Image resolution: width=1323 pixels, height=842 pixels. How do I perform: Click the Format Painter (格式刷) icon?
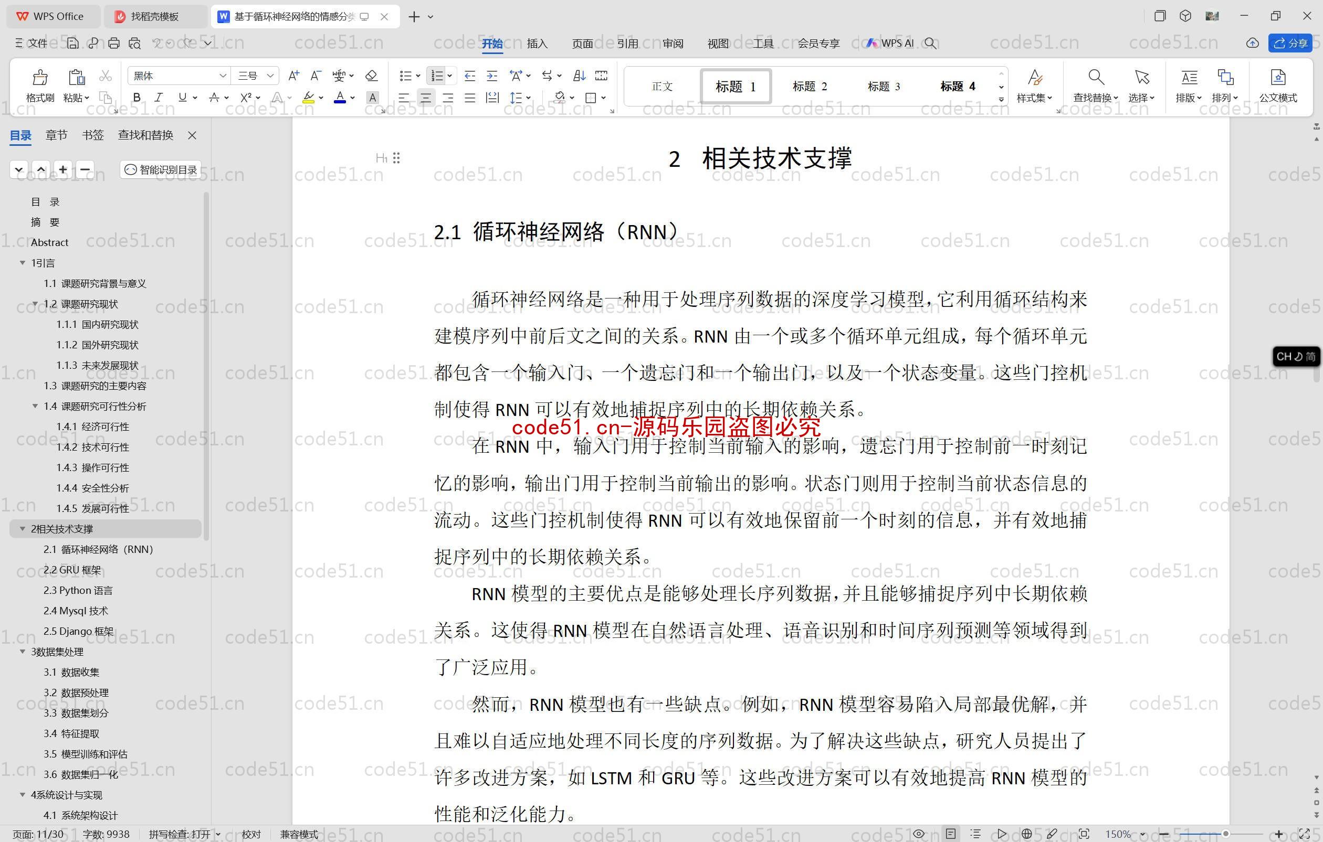click(x=40, y=78)
